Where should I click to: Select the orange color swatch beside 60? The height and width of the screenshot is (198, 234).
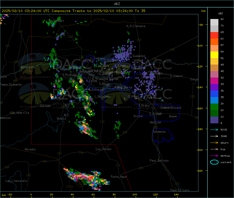[214, 42]
